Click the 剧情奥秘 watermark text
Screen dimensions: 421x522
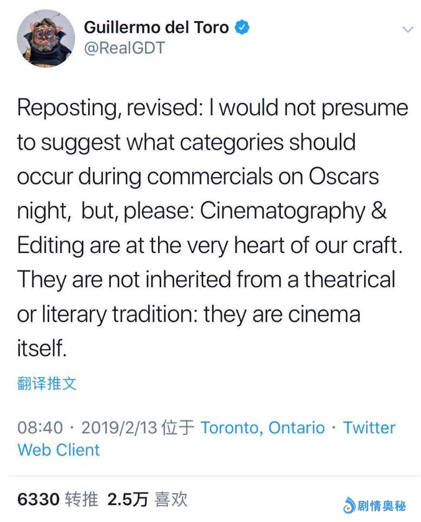click(x=381, y=506)
